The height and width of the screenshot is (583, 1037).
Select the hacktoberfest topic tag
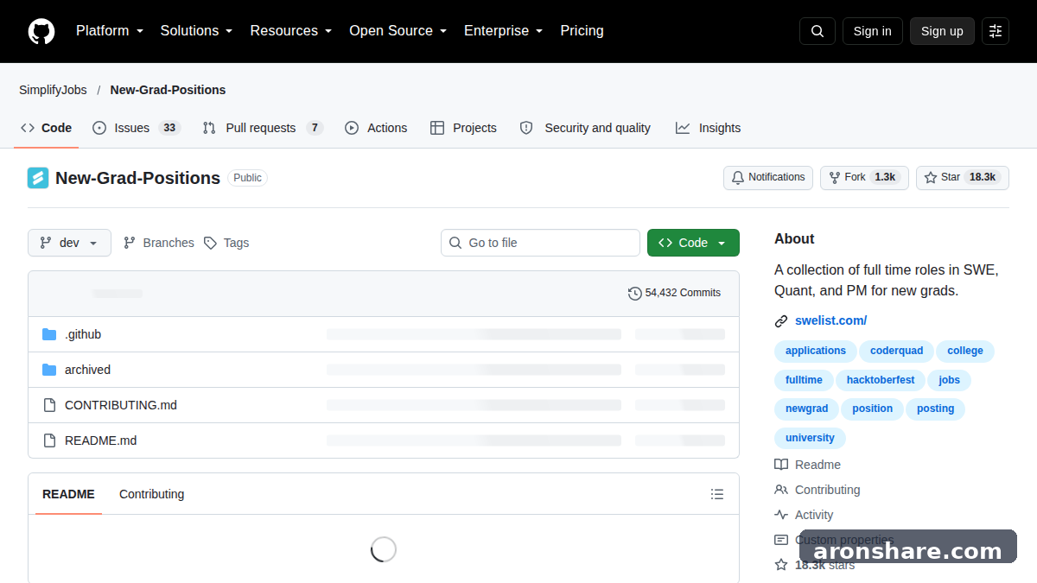(881, 380)
